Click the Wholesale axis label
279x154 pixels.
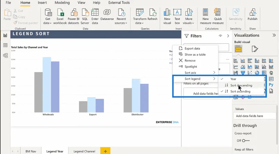click(x=48, y=115)
